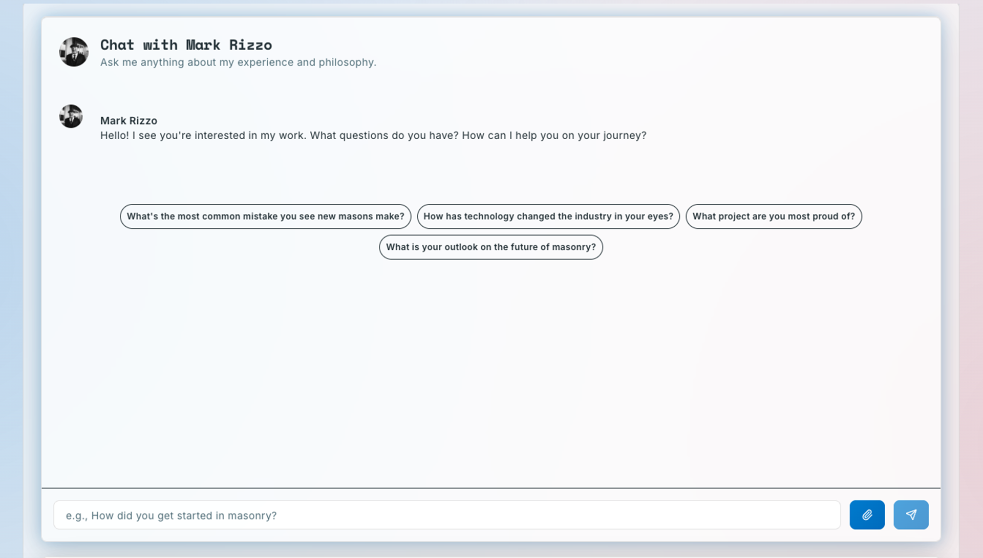This screenshot has height=558, width=983.
Task: Click the 'Hello! I see you're interested' message
Action: click(x=373, y=136)
